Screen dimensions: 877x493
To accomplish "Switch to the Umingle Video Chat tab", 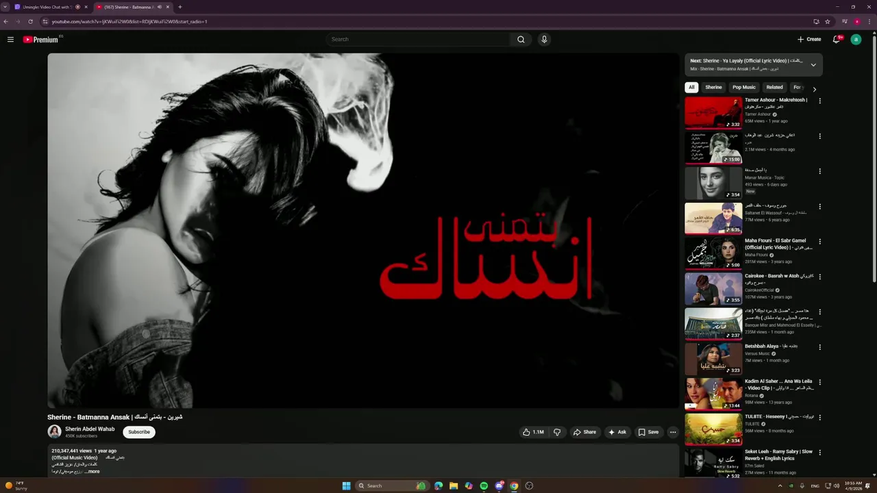I will tap(46, 7).
